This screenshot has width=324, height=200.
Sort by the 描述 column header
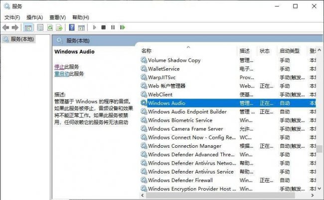click(x=245, y=51)
